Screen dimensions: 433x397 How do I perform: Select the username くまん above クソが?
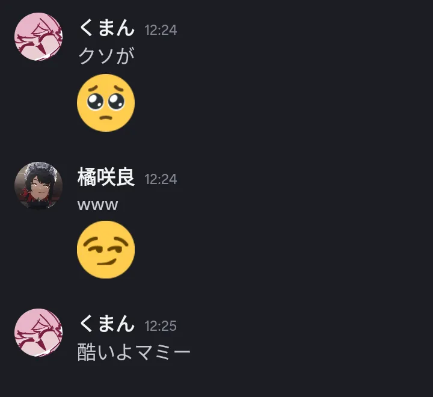(x=106, y=28)
